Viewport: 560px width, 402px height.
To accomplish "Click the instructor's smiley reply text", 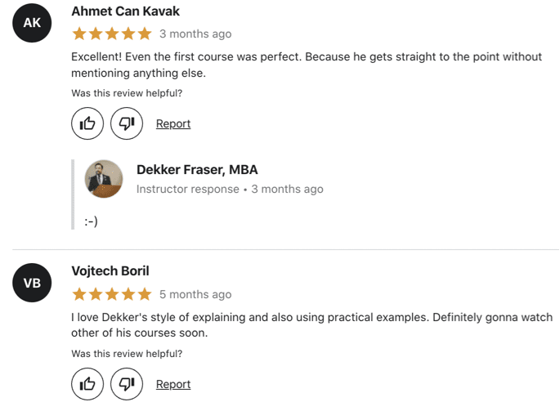I will click(91, 221).
